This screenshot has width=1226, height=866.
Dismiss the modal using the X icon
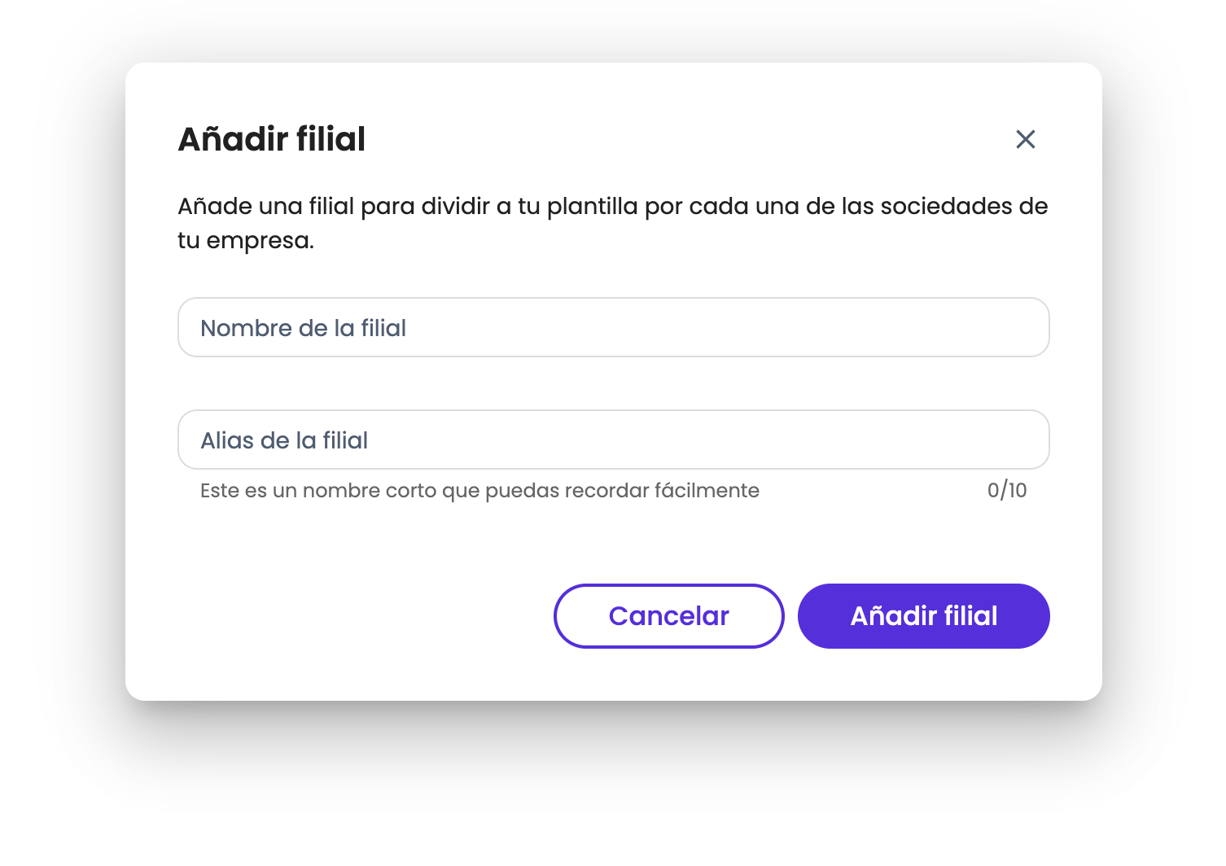1025,139
